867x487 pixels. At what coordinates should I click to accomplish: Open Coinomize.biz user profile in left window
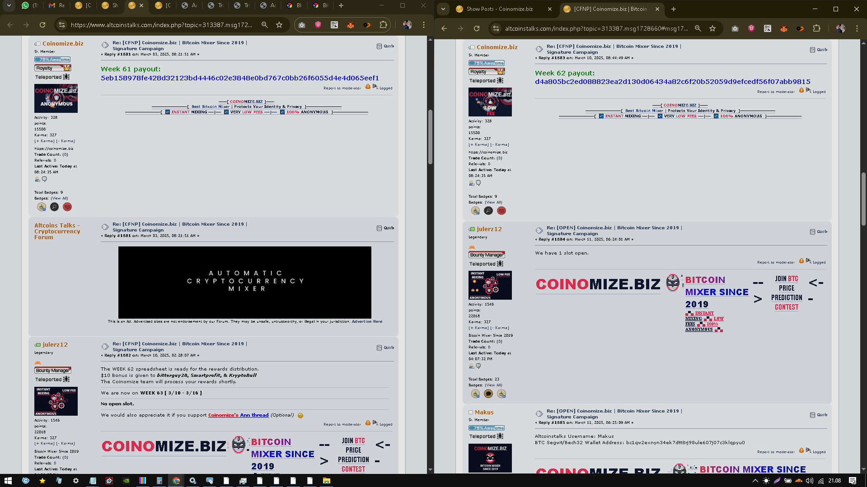coord(63,43)
